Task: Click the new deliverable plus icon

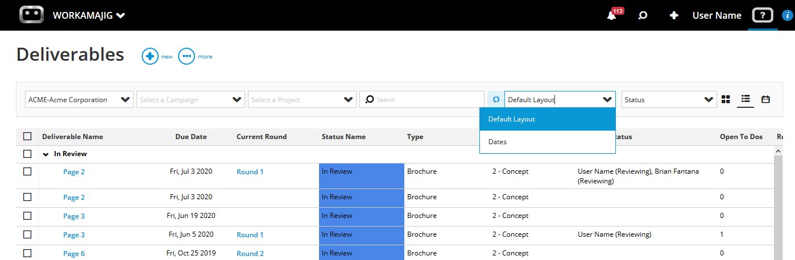Action: [x=150, y=56]
